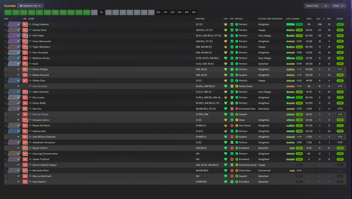Screen dimensions: 352x199
Task: Toggle the selection checkbox for Phil Foden
Action: pyautogui.click(x=6, y=36)
